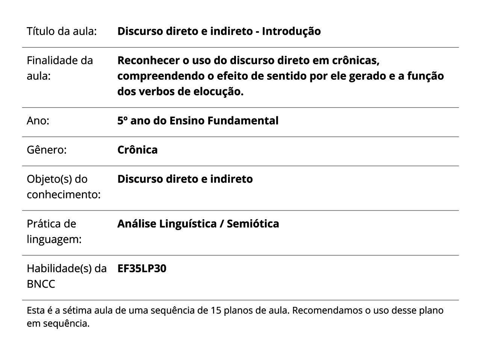The width and height of the screenshot is (481, 361).
Task: Click the 'Prática de linguagem:' label
Action: tap(54, 231)
